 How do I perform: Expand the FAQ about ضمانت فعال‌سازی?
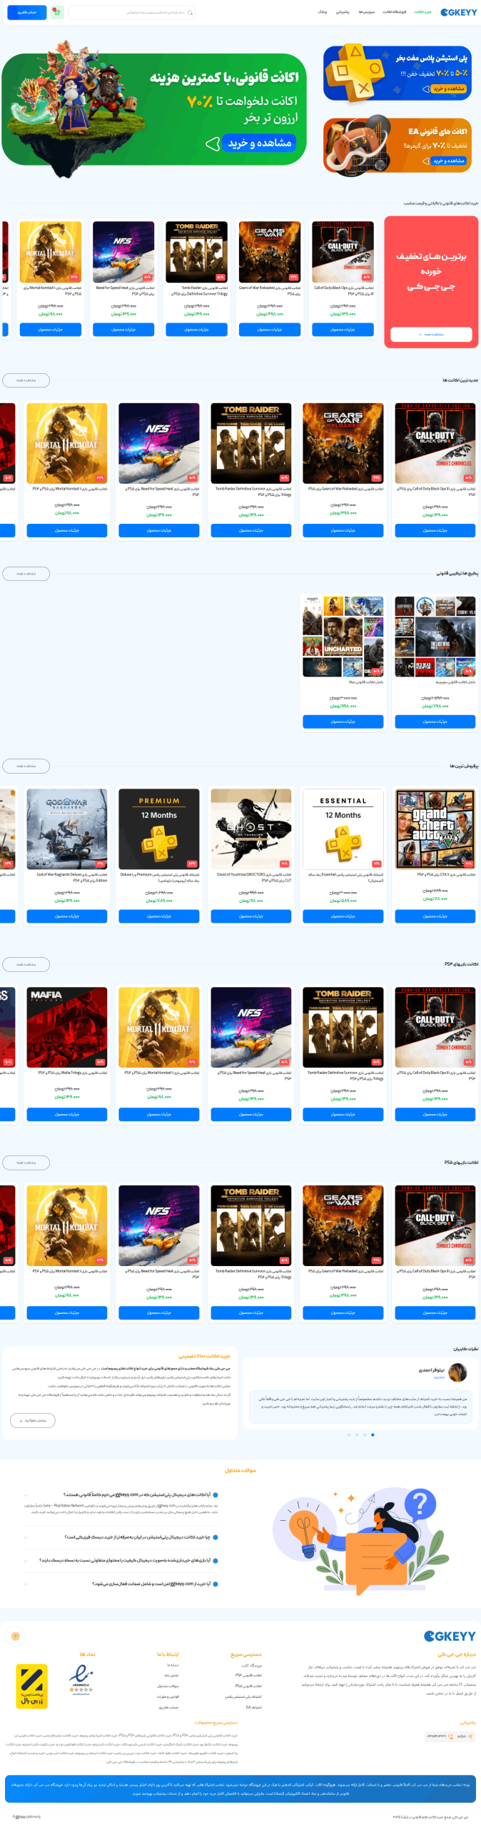pyautogui.click(x=121, y=1584)
